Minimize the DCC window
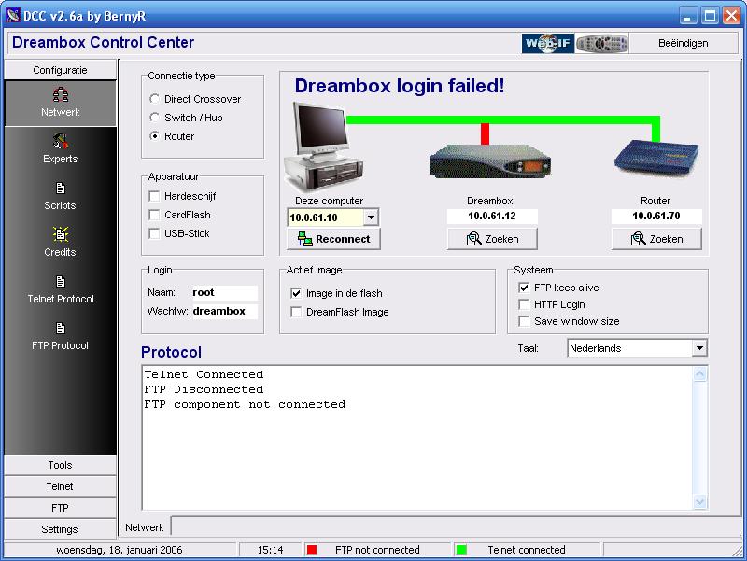Image resolution: width=747 pixels, height=561 pixels. tap(687, 16)
